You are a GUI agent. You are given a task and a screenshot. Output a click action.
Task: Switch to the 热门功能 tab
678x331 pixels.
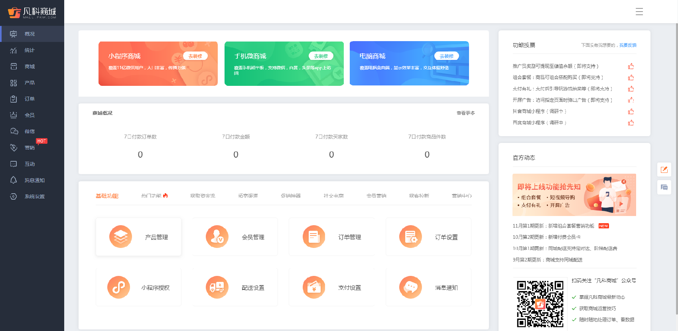(x=154, y=196)
